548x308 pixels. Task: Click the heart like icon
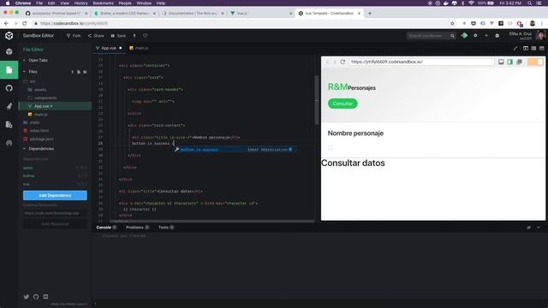point(146,36)
